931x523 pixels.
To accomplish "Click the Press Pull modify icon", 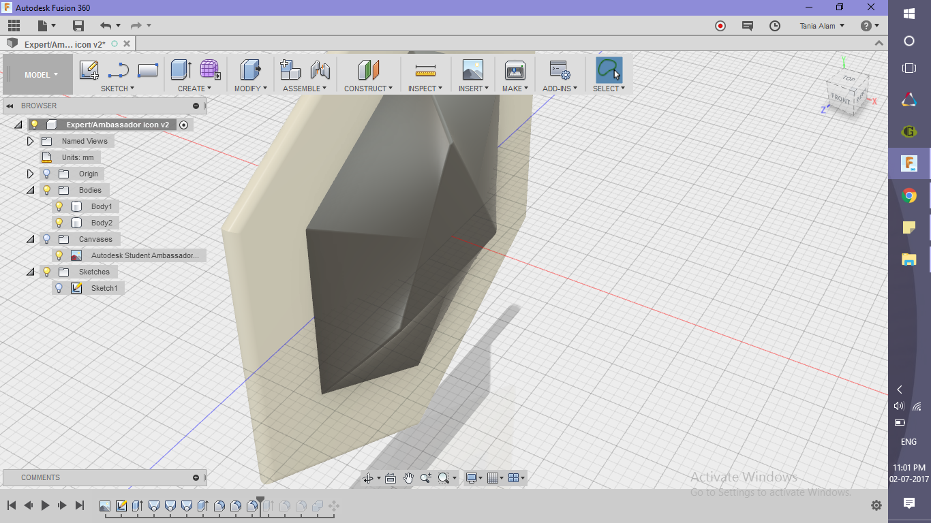I will click(251, 69).
